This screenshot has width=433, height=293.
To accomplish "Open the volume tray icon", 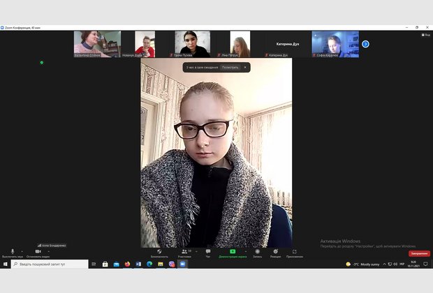I will [395, 264].
